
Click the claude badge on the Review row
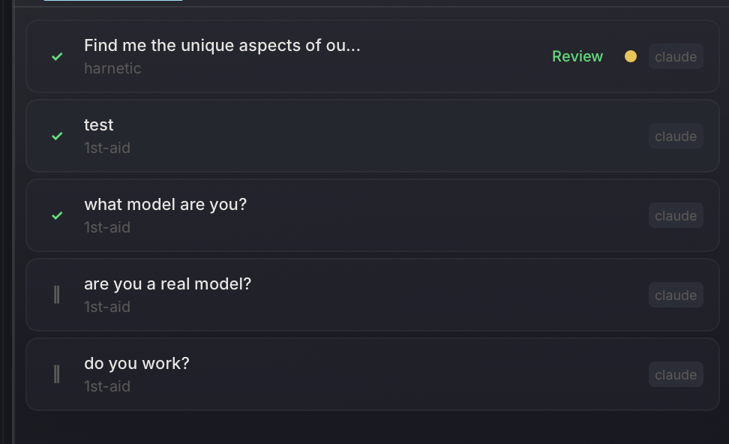click(x=675, y=56)
